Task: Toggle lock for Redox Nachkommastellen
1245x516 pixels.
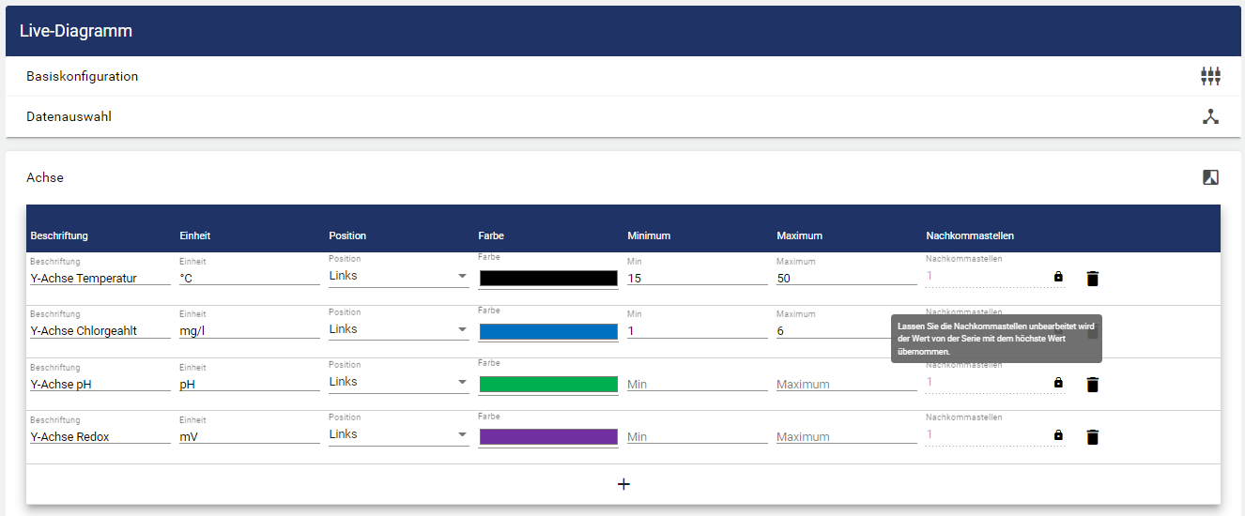Action: (x=1058, y=436)
